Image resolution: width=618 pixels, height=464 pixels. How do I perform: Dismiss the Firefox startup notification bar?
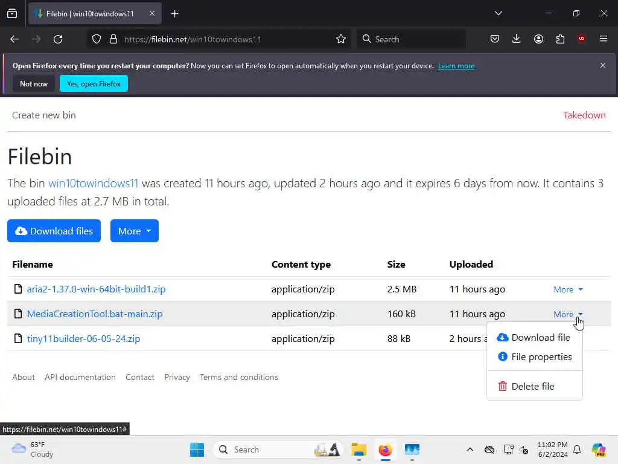point(603,65)
